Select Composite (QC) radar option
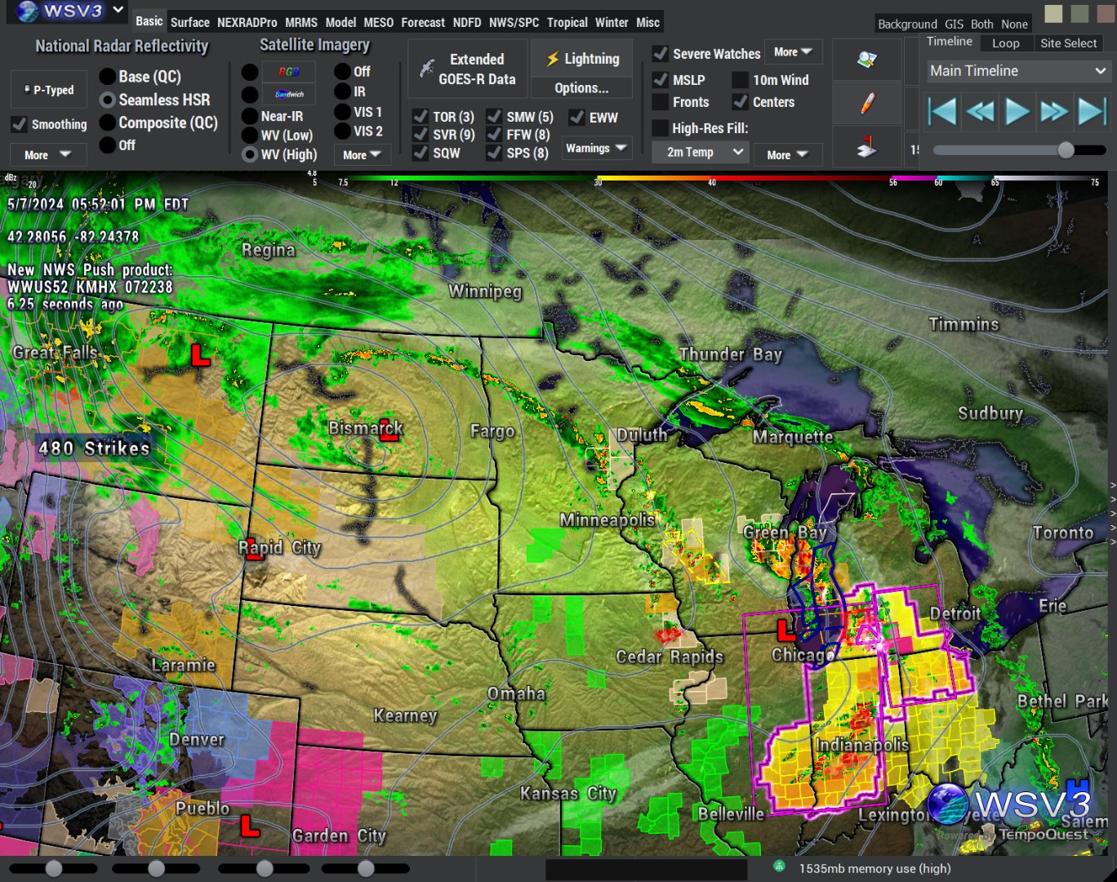The height and width of the screenshot is (882, 1117). (x=107, y=122)
